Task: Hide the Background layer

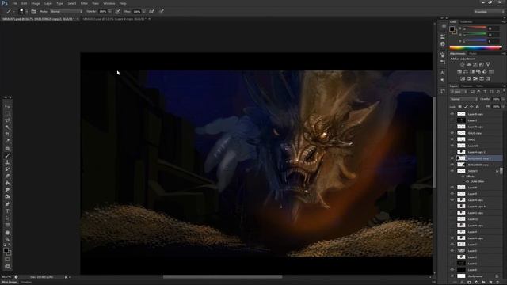Action: click(x=452, y=276)
